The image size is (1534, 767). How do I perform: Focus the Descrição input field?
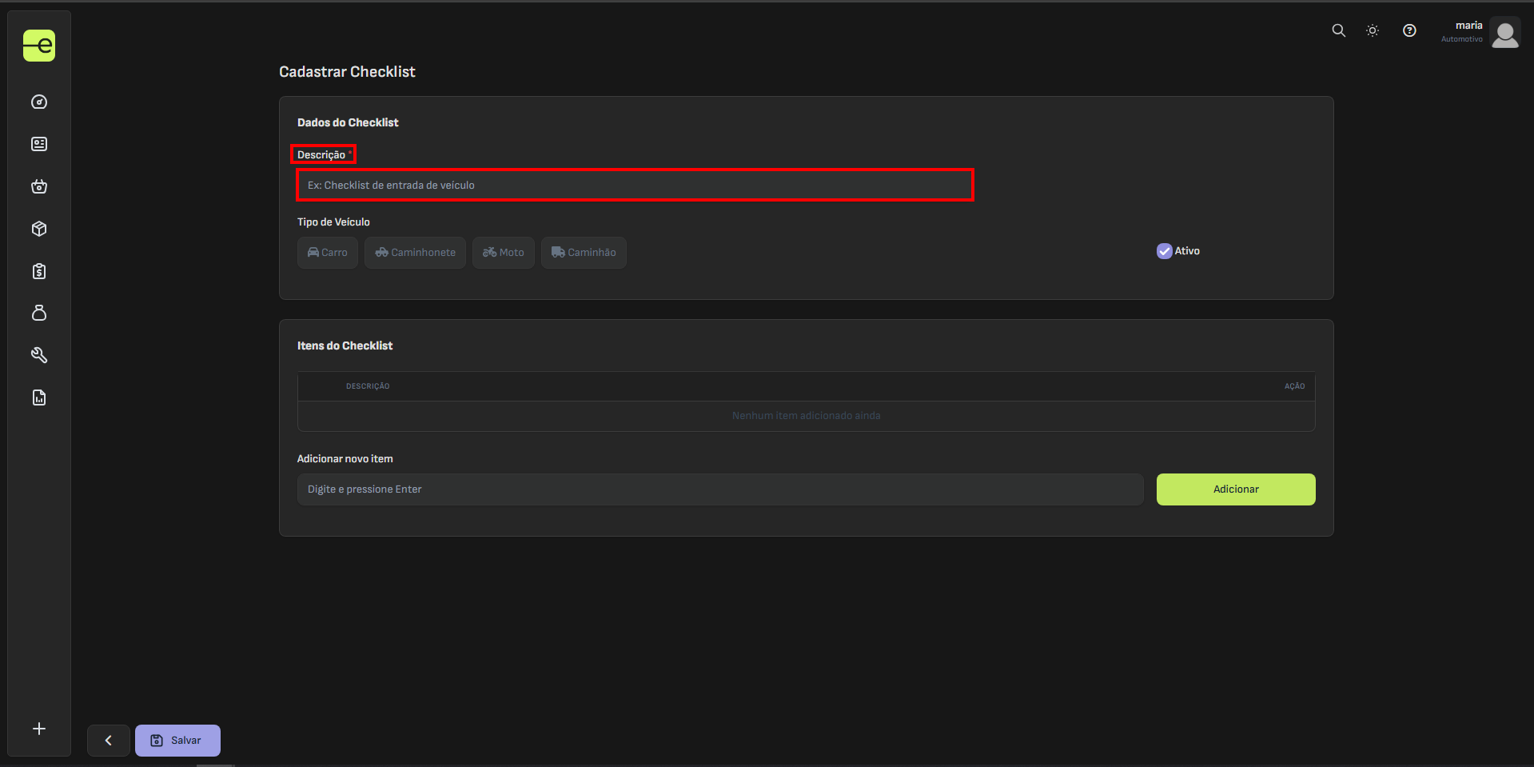tap(635, 185)
